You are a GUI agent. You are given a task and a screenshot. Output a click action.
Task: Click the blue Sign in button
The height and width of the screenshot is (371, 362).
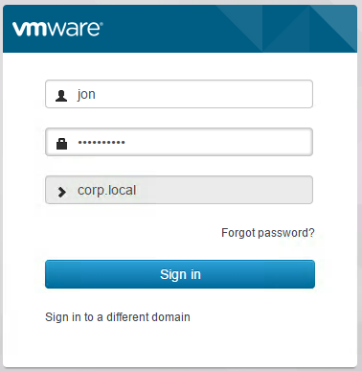pos(180,274)
